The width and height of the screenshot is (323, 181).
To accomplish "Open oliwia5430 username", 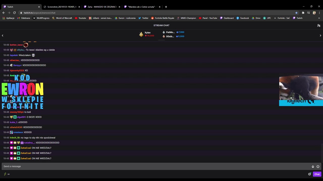I will (16, 127).
